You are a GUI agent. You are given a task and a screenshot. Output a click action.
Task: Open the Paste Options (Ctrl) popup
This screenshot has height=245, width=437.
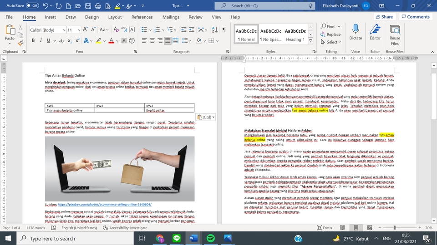(x=206, y=117)
